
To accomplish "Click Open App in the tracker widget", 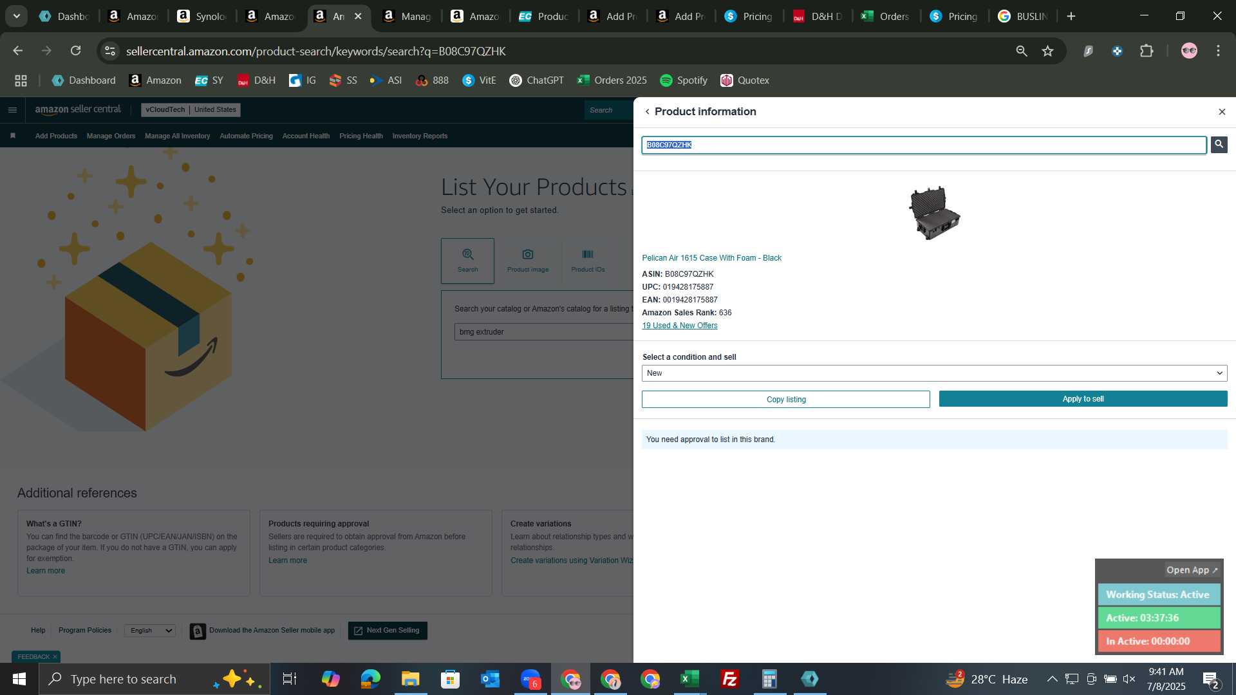I will [1192, 570].
